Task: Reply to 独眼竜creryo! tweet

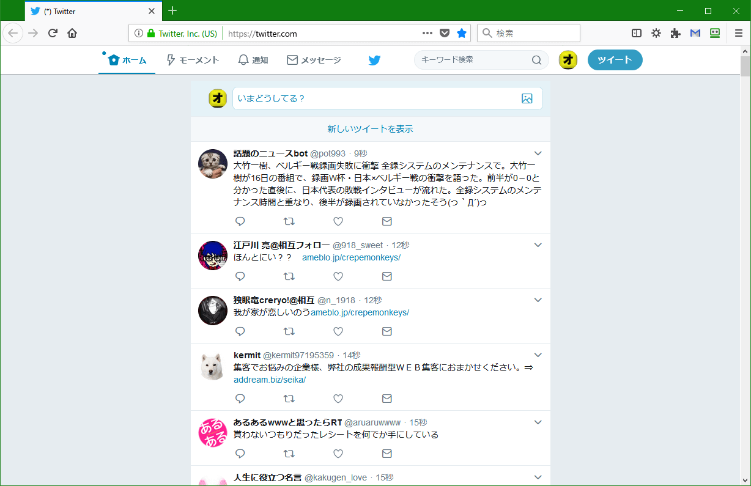Action: pyautogui.click(x=240, y=331)
